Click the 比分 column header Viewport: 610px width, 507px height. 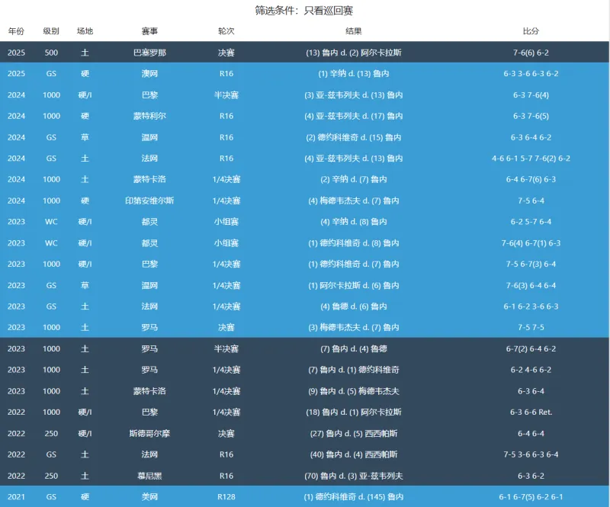(x=531, y=31)
